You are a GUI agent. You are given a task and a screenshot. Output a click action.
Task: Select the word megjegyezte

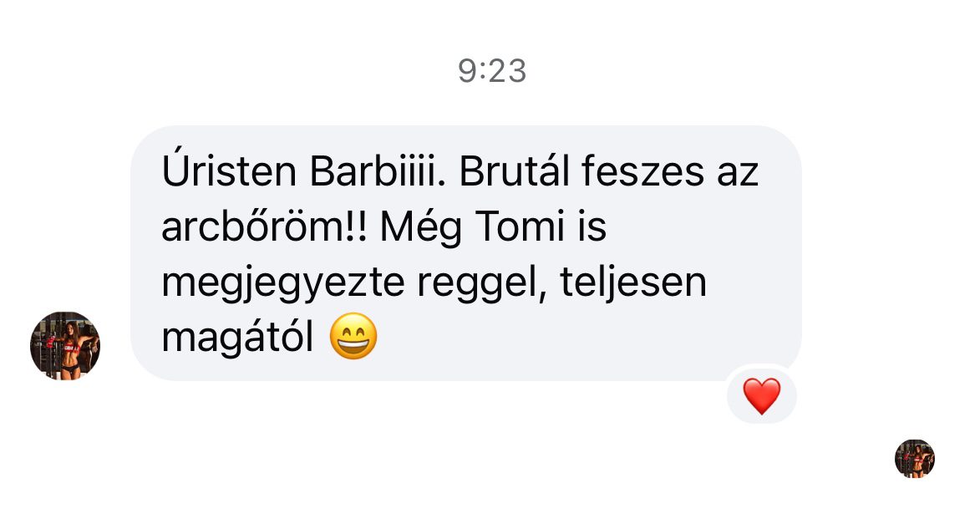click(x=283, y=284)
